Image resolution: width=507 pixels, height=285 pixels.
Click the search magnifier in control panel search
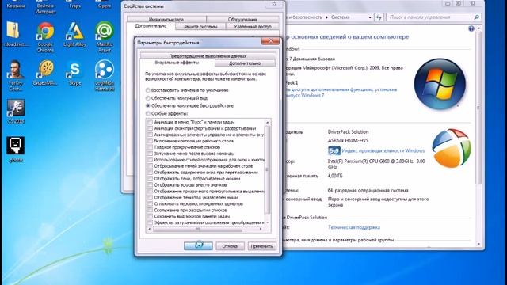coord(476,17)
